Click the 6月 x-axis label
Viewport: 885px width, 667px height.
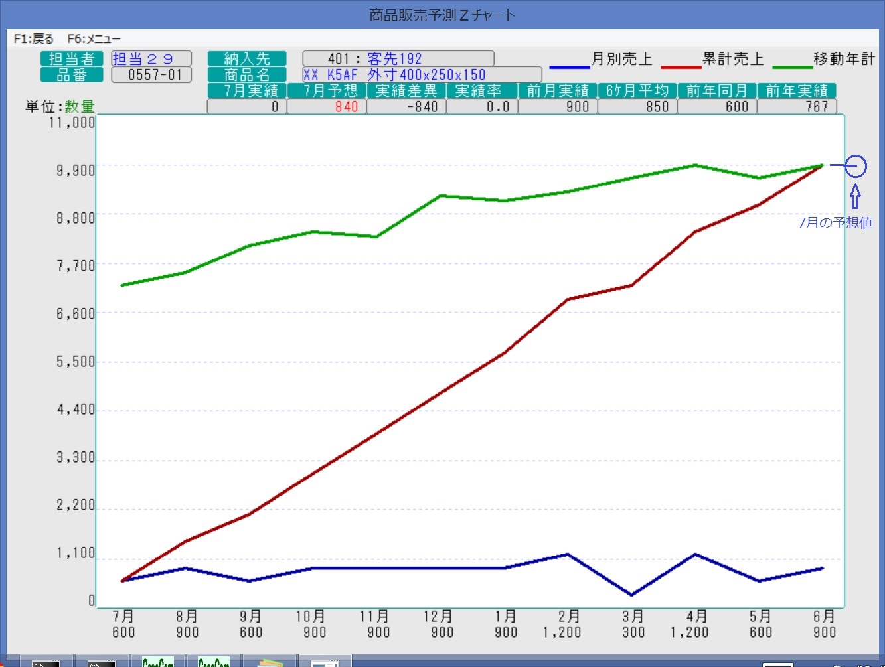tap(825, 617)
